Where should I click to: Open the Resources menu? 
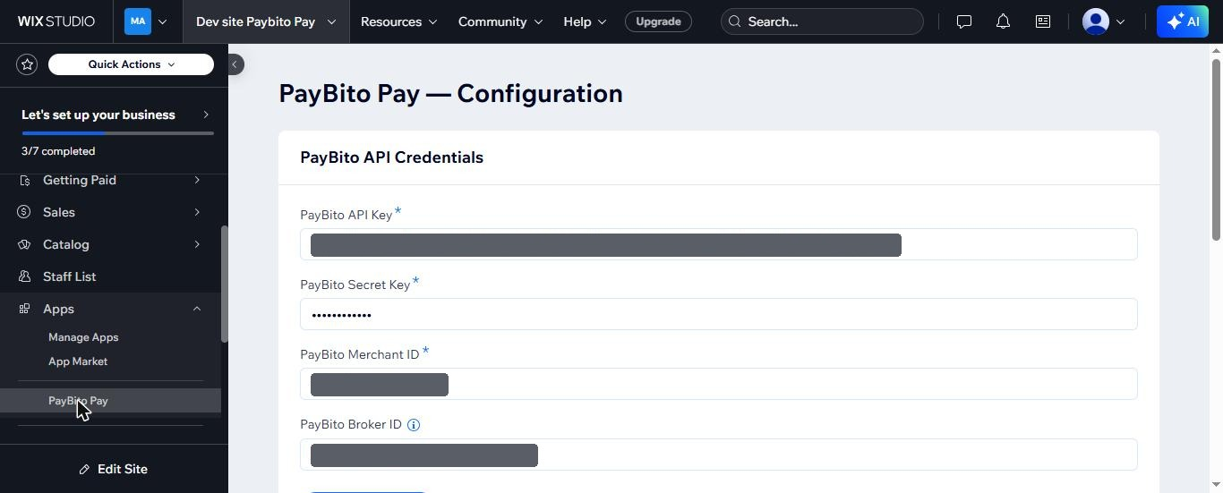tap(398, 21)
